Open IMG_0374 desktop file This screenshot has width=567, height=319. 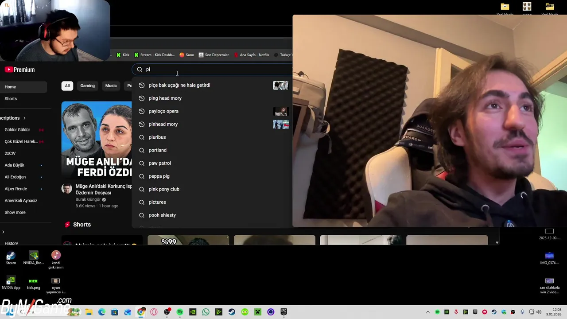tap(550, 259)
